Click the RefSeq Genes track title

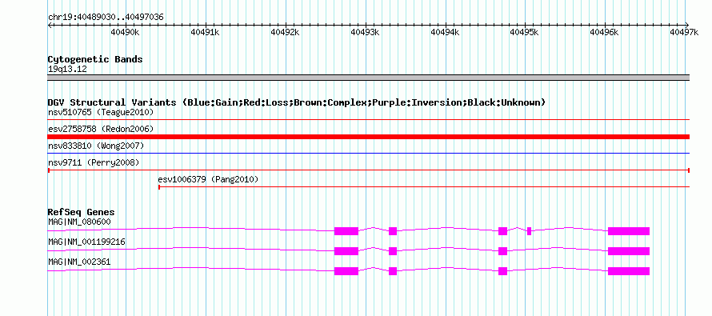pos(82,212)
